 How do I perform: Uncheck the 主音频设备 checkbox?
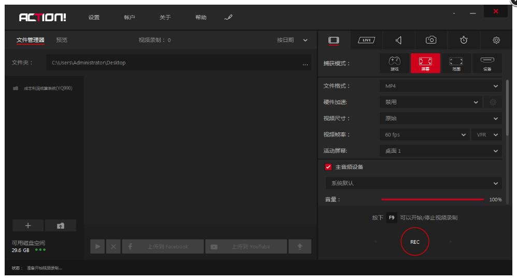[x=328, y=167]
